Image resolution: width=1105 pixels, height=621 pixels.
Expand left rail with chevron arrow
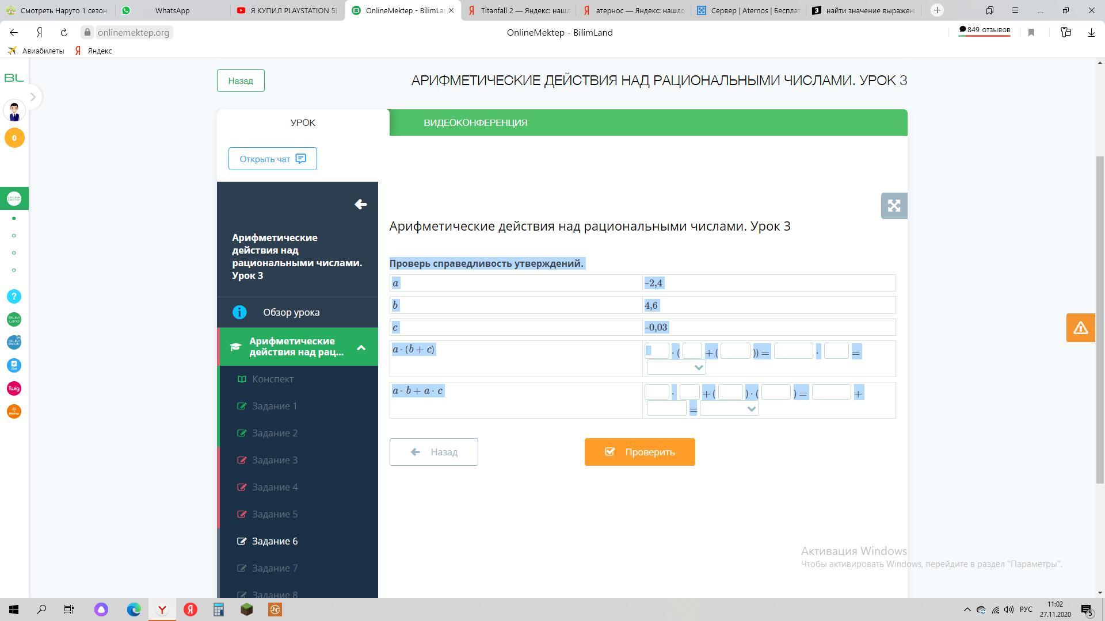pos(33,97)
